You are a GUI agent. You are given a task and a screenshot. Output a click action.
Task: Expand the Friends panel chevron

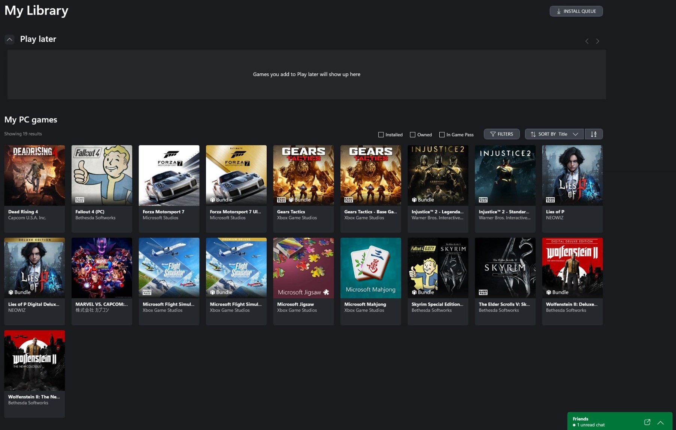661,423
